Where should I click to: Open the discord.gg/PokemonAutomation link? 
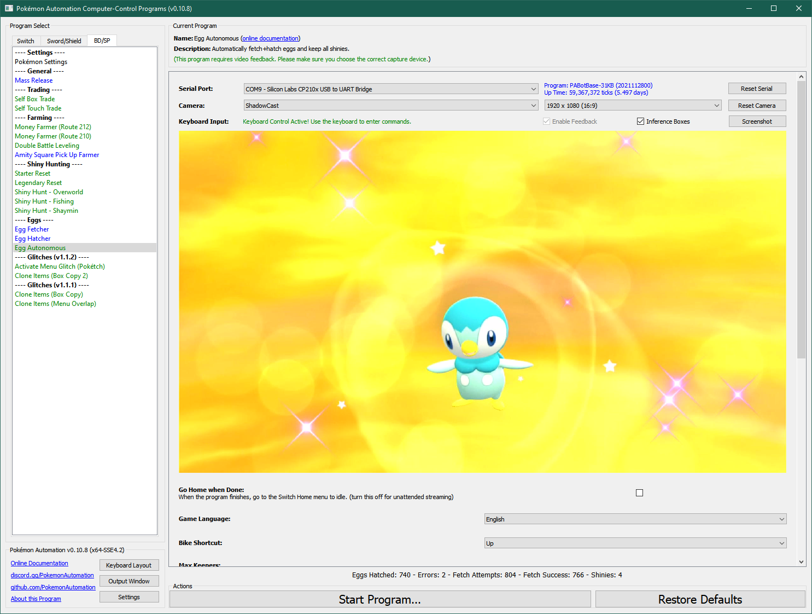point(52,575)
